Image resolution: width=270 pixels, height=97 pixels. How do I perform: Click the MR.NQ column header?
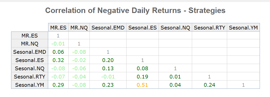point(79,27)
